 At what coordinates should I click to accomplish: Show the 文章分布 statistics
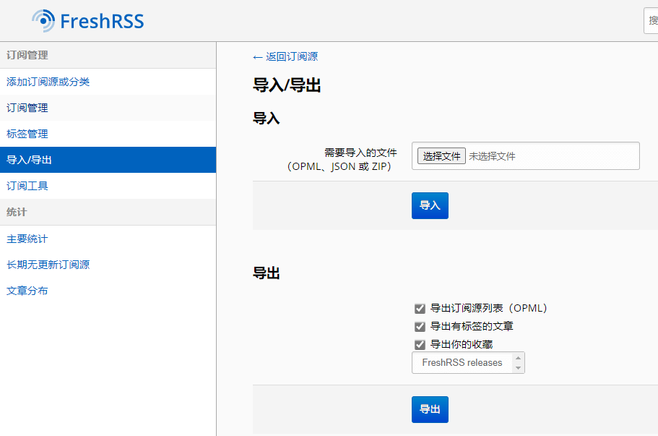pos(27,291)
